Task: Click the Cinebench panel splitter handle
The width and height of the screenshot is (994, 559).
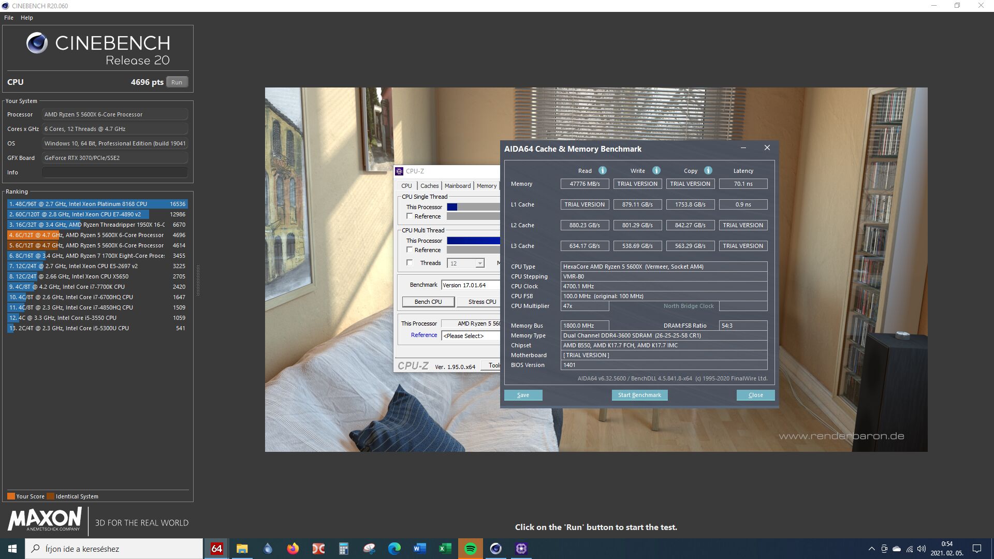Action: pos(198,280)
